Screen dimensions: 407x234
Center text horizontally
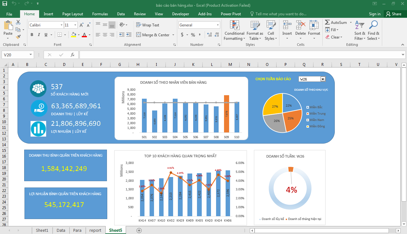tap(105, 35)
